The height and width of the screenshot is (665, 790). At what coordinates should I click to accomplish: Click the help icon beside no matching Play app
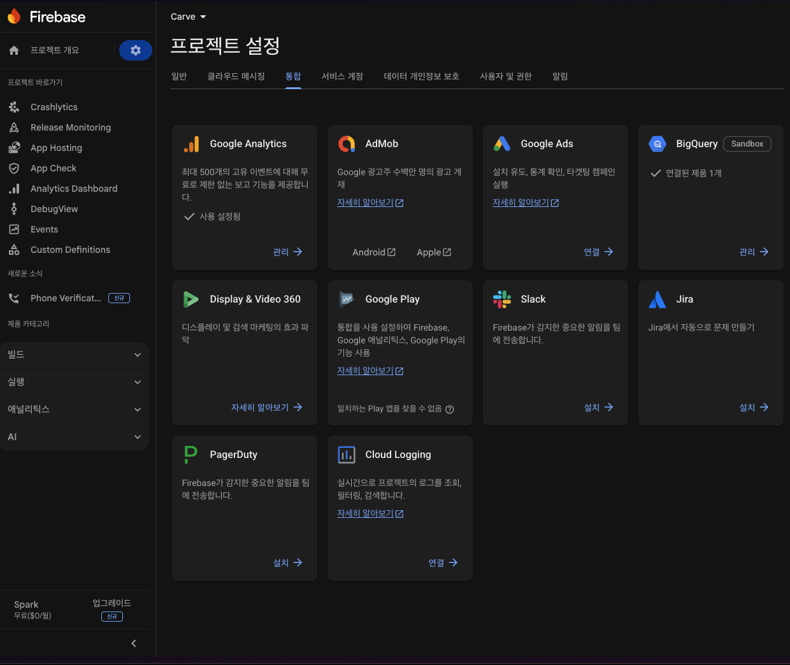tap(450, 410)
